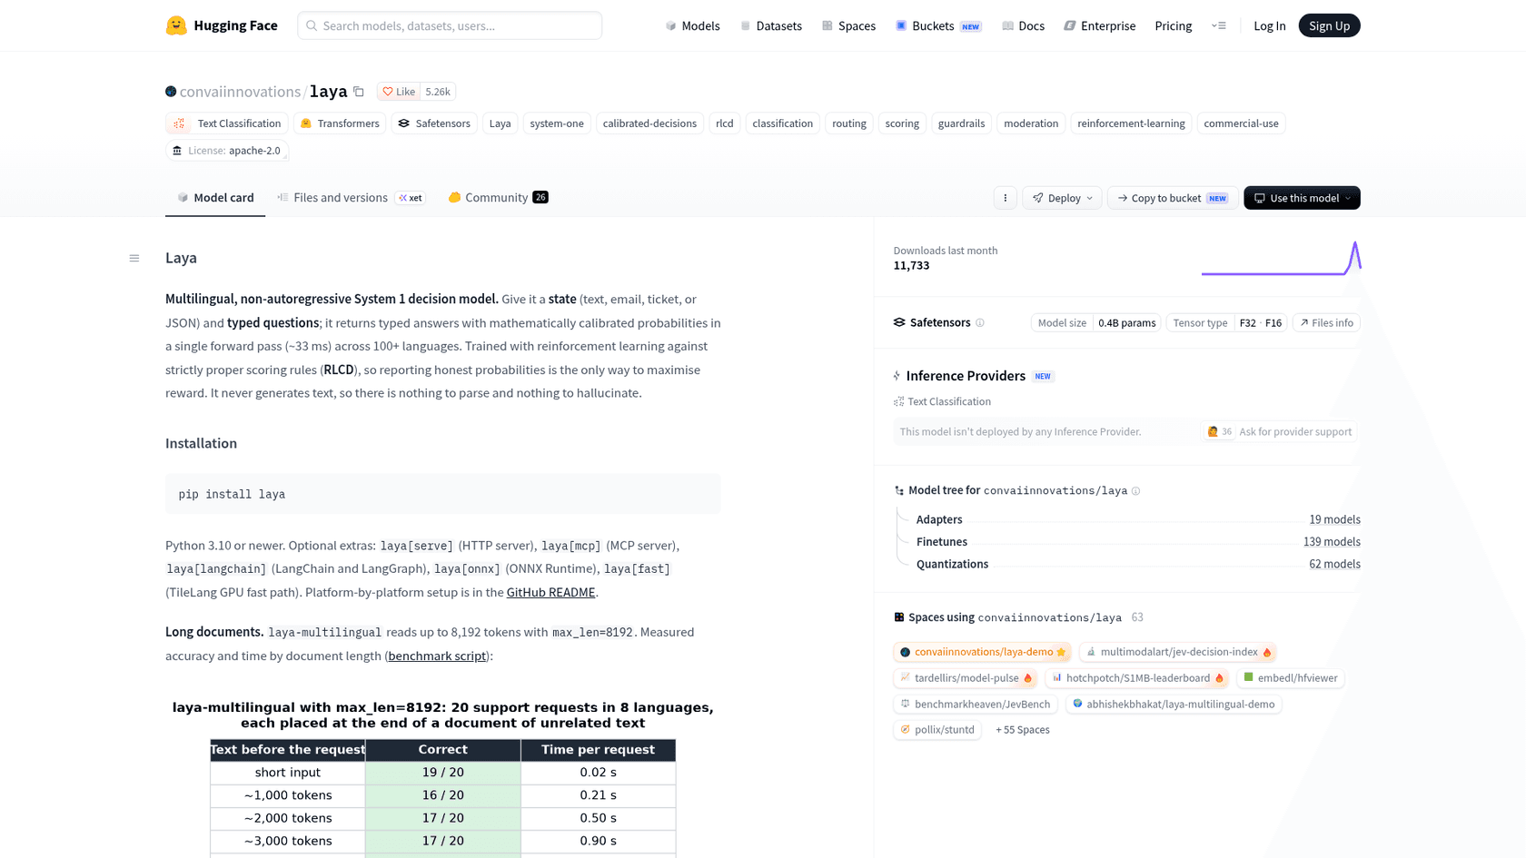Click the Hugging Face logo icon
The height and width of the screenshot is (858, 1526).
(x=176, y=25)
